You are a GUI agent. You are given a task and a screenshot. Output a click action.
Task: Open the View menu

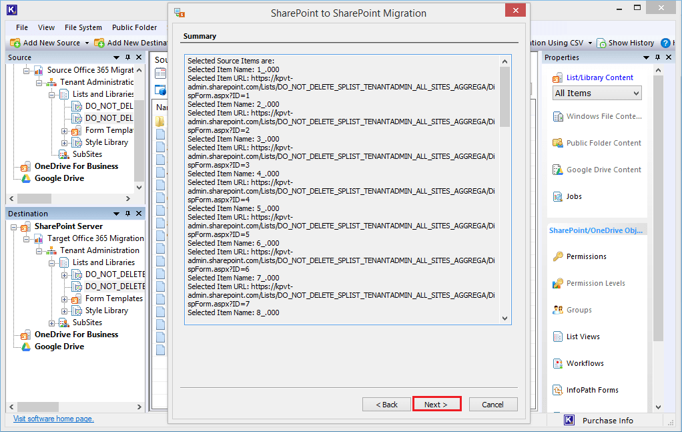click(x=46, y=27)
